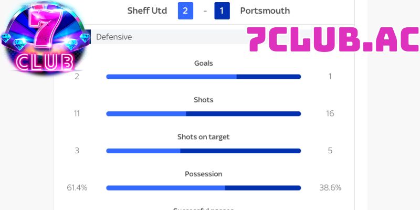Screen dimensions: 420x210
Task: Click the Shots comparison bar
Action: [x=203, y=113]
